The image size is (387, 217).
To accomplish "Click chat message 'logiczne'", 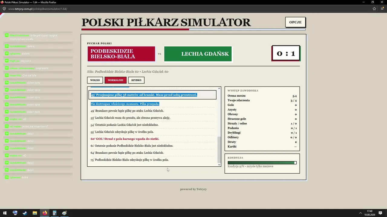I will coord(26,61).
